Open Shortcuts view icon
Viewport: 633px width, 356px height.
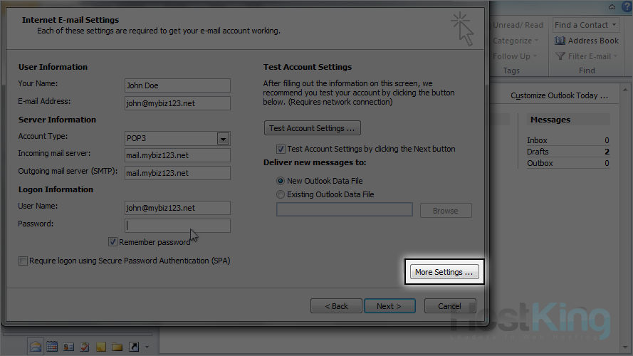pyautogui.click(x=134, y=347)
